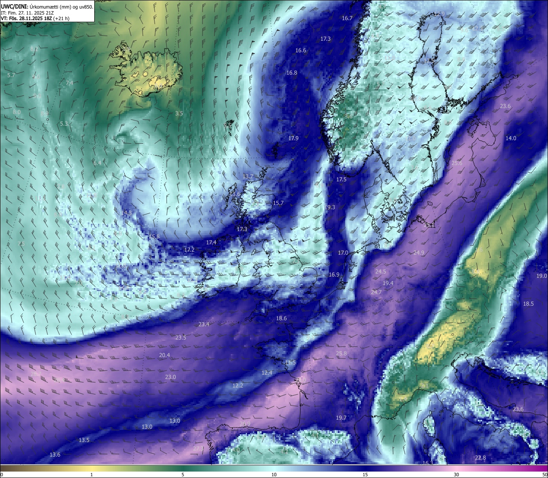
Task: Click the 'UWC/DINI: Úrkomumætti (mm) og uv850.' title line
Action: [47, 7]
